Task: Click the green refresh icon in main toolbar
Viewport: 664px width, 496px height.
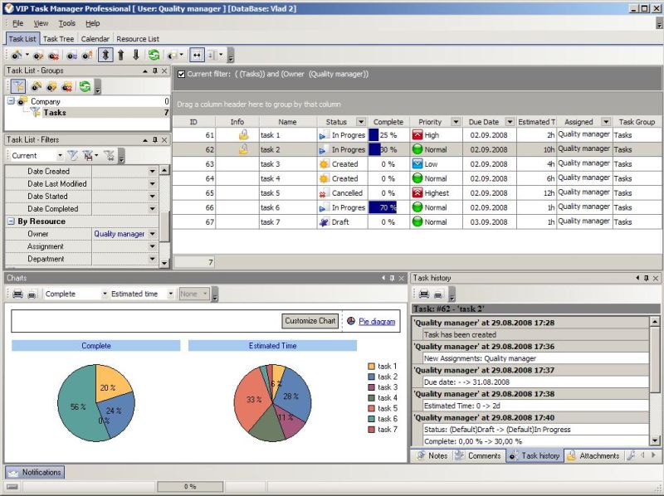Action: pyautogui.click(x=154, y=56)
